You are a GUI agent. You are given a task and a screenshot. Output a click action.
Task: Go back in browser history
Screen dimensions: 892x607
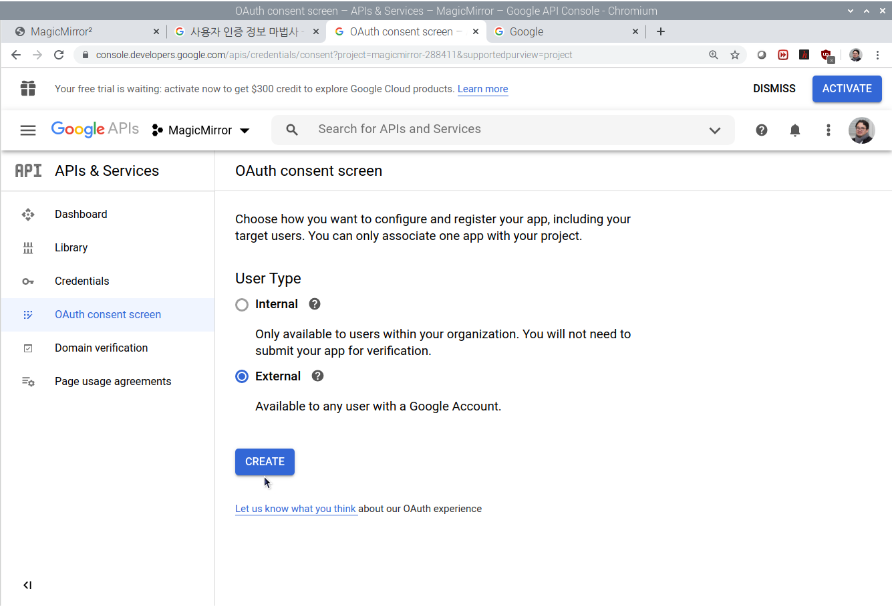16,55
